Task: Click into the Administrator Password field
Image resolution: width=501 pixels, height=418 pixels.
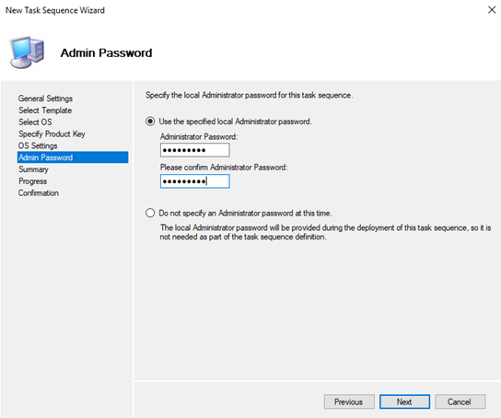Action: coord(195,150)
